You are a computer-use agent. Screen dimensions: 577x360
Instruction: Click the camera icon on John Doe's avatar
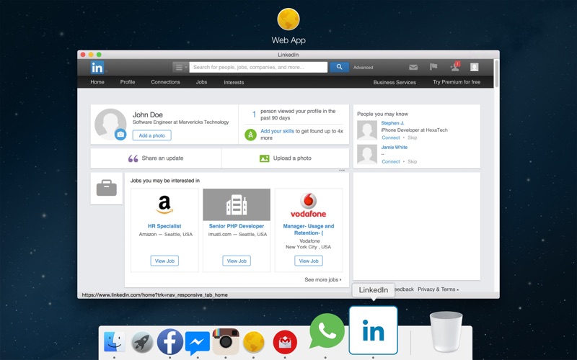click(x=120, y=135)
